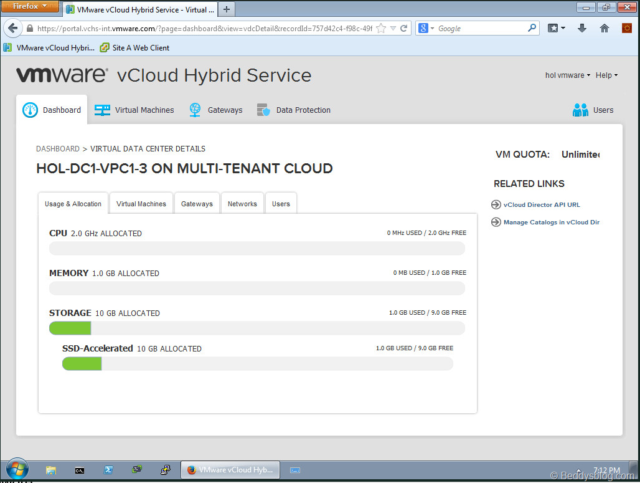The width and height of the screenshot is (640, 483).
Task: Open Manage Catalogs in vCloud Director link
Action: click(x=552, y=222)
